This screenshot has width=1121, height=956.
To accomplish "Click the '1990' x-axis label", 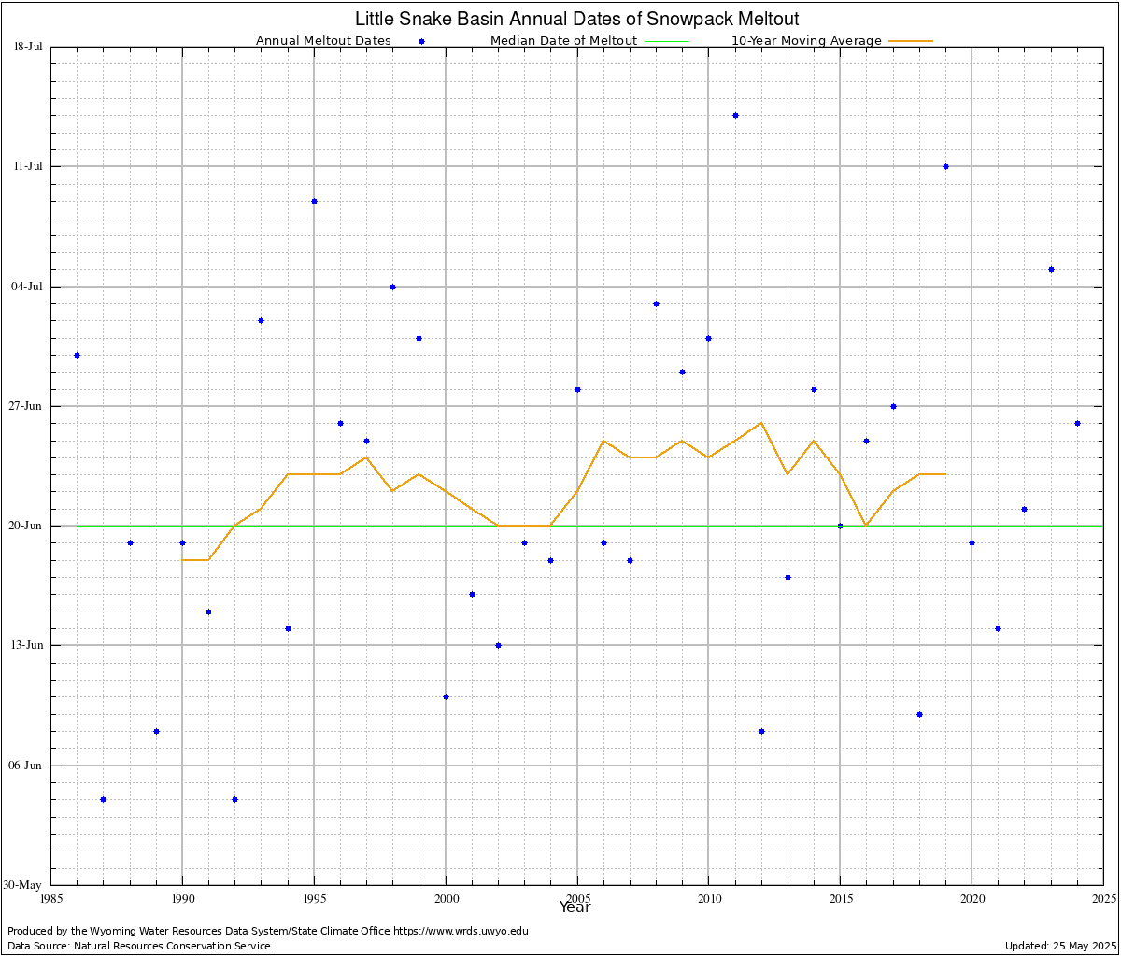I will 182,898.
